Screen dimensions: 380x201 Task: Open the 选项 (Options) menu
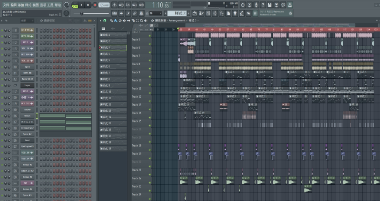pyautogui.click(x=43, y=5)
